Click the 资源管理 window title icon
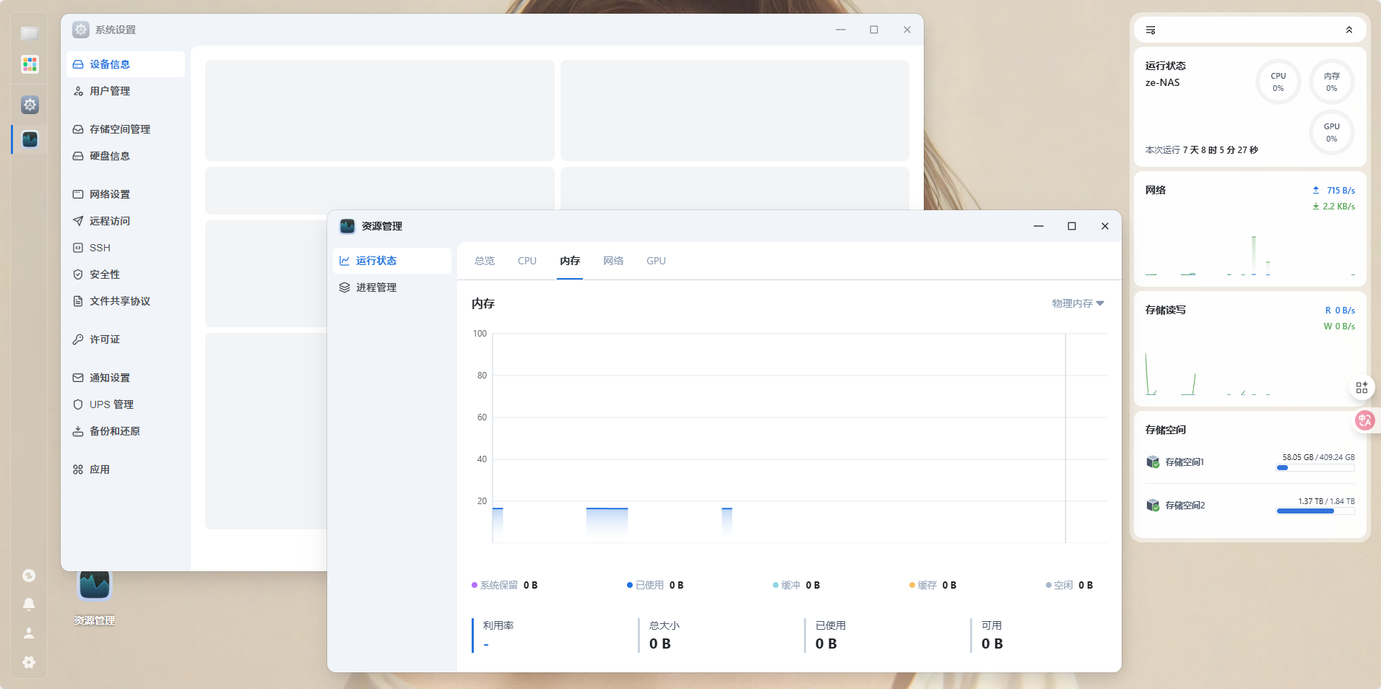The width and height of the screenshot is (1381, 689). pos(347,226)
